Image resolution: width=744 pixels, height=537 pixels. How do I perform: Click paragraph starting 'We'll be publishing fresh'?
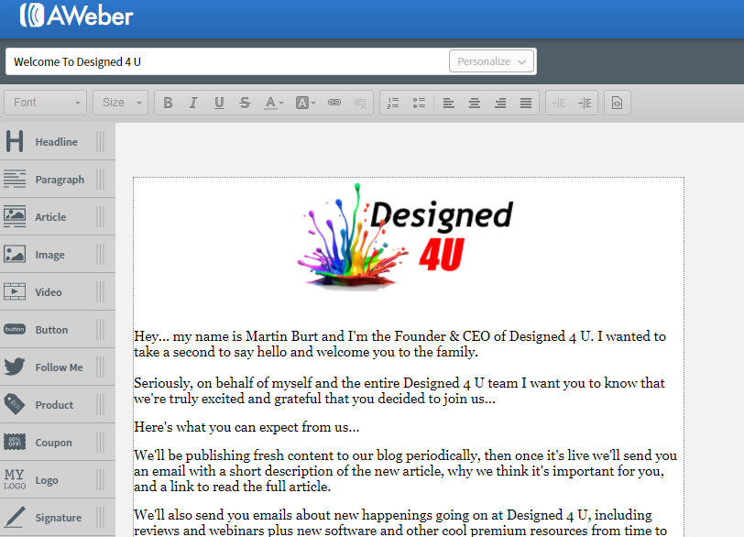pyautogui.click(x=405, y=471)
